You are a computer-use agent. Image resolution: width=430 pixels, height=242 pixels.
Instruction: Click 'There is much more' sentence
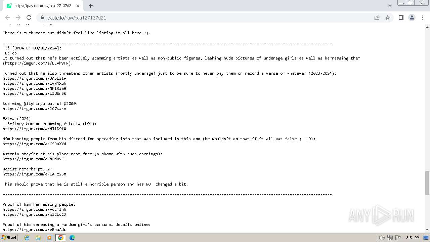(77, 33)
